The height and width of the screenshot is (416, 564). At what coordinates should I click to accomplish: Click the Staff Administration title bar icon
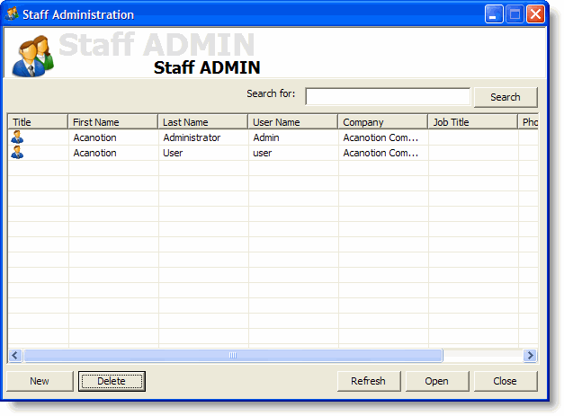pos(13,14)
